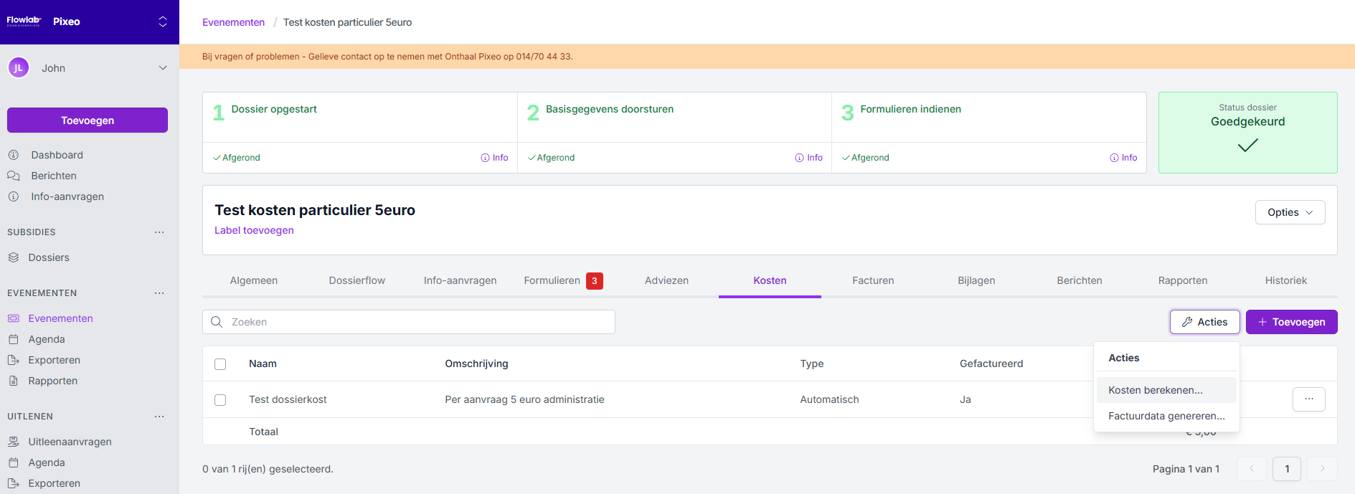Select Factuurdata genereren menu item
This screenshot has height=494, width=1355.
click(x=1166, y=416)
